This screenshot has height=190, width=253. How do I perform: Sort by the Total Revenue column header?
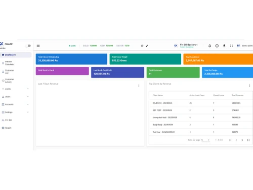click(x=237, y=95)
